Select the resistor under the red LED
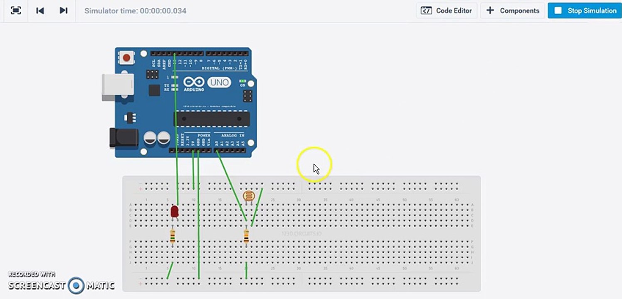 coord(173,237)
